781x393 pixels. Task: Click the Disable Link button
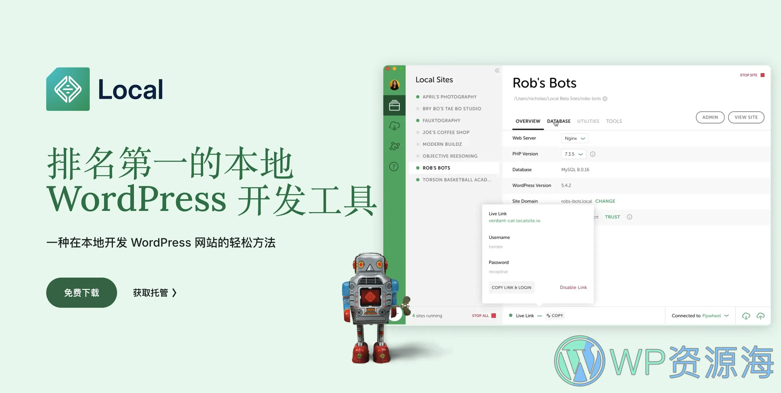pyautogui.click(x=573, y=287)
